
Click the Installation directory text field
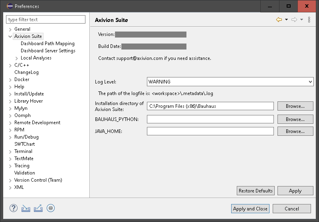(x=210, y=106)
